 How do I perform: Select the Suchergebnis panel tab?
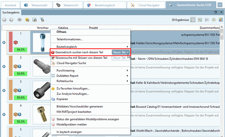[11, 13]
